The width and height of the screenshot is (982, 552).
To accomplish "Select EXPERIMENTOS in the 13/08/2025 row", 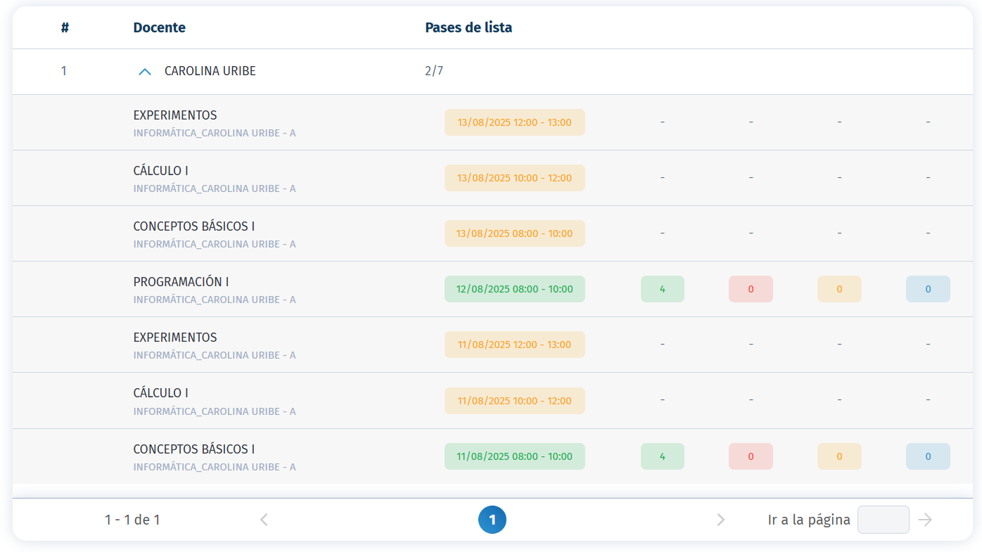I will click(175, 115).
